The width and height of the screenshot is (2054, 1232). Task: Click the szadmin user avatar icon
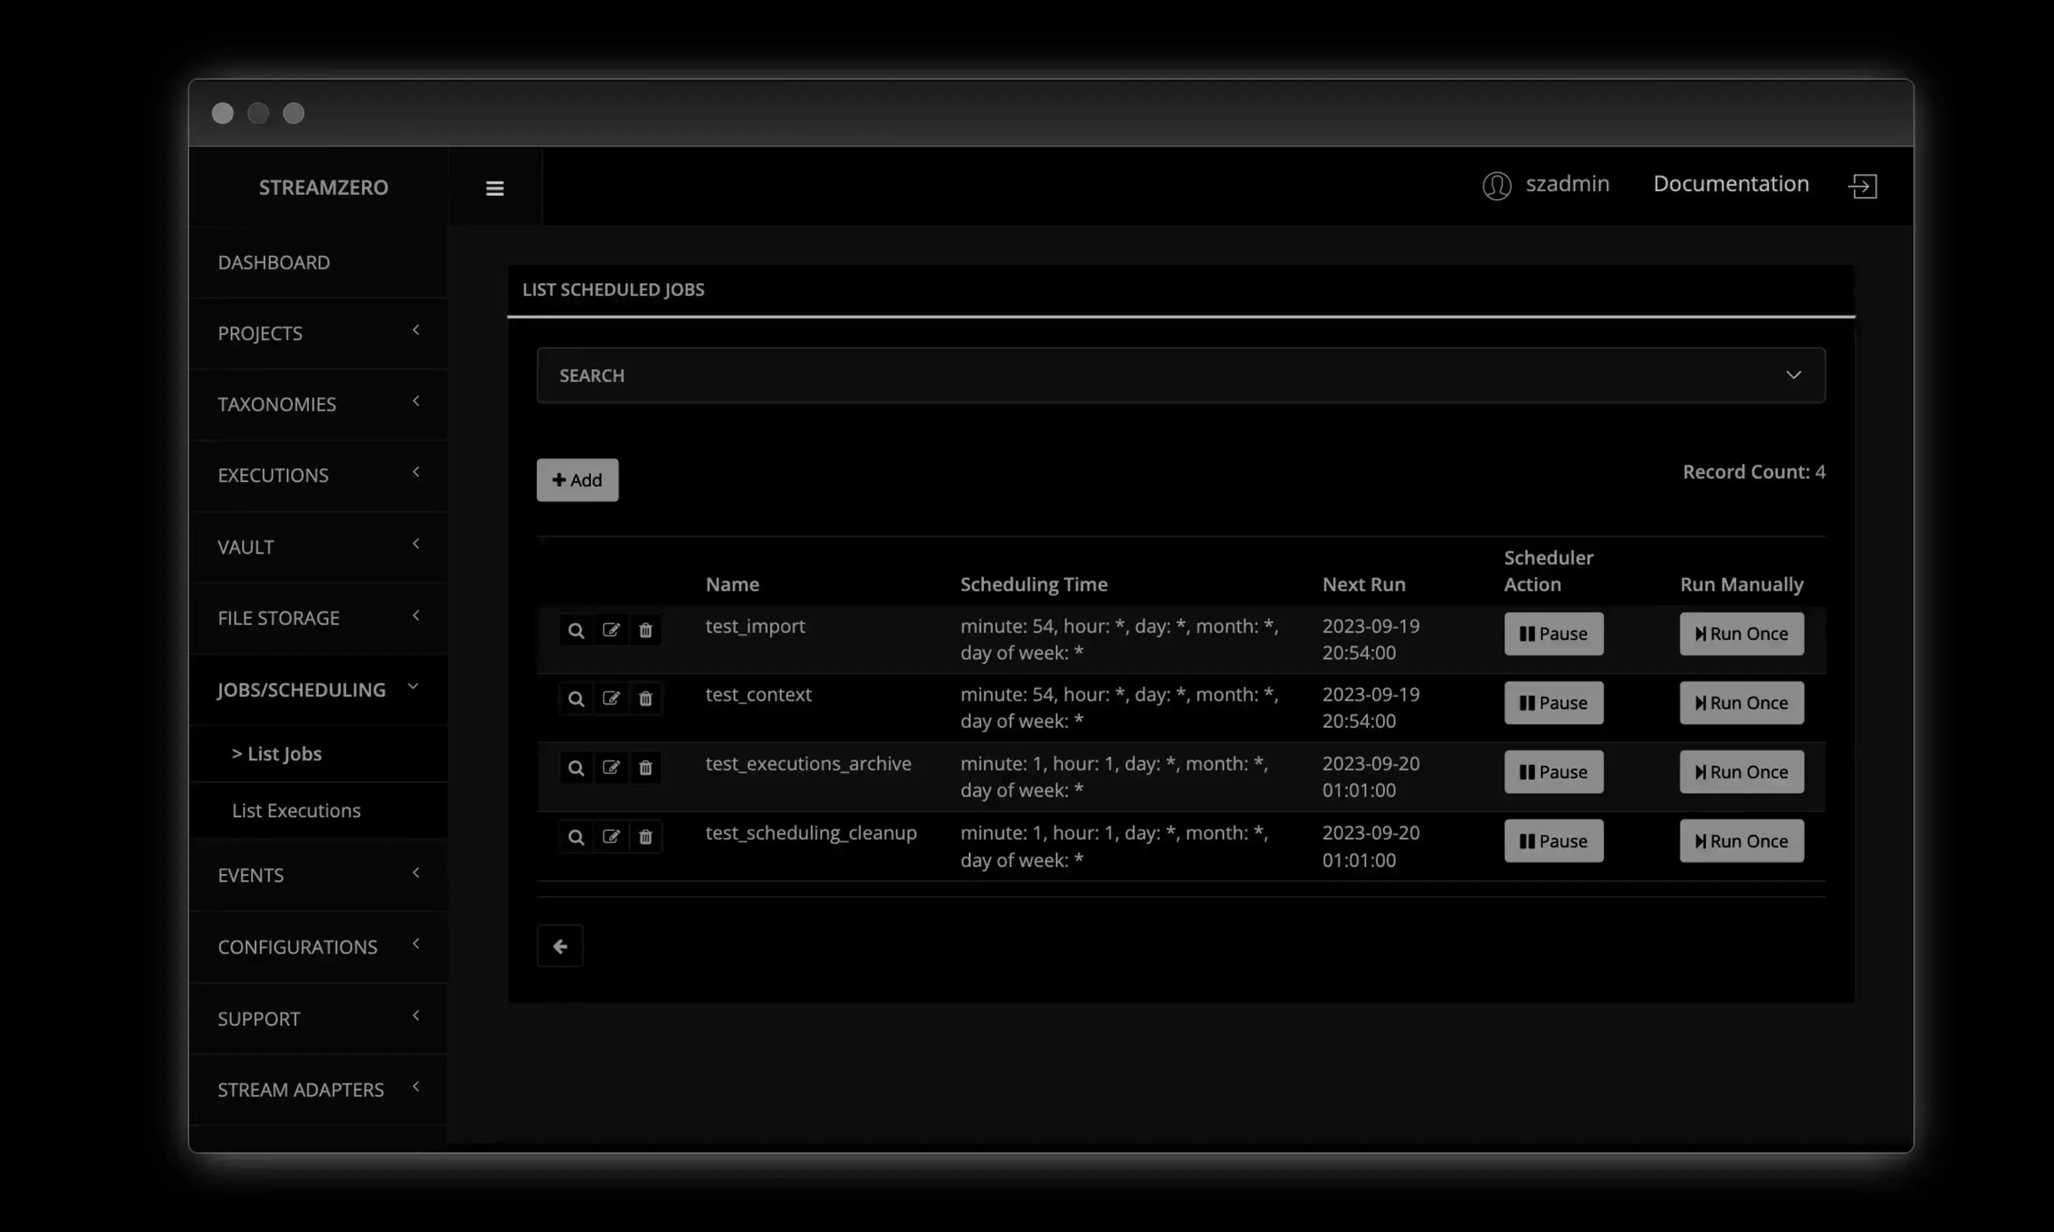(1496, 185)
